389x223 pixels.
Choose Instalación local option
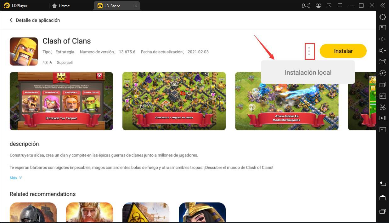click(x=308, y=72)
